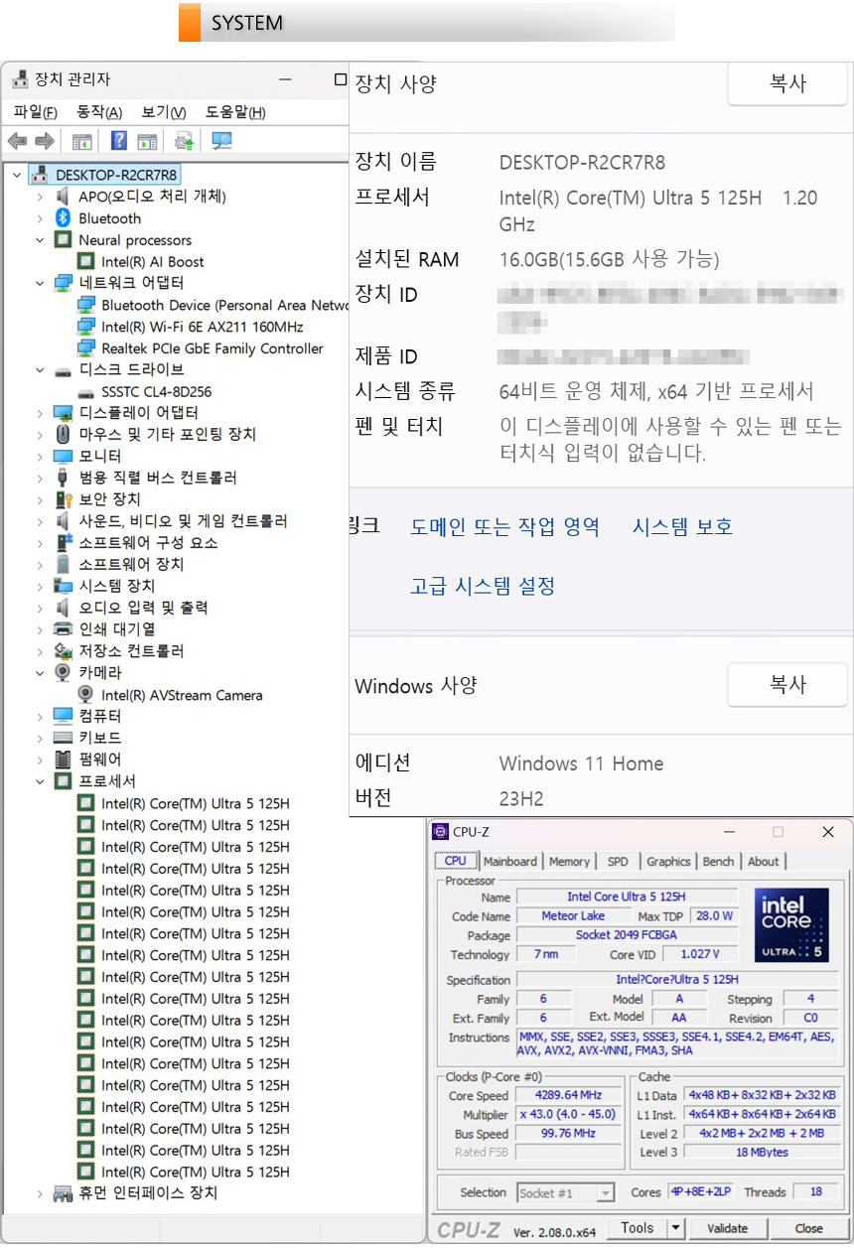Click the webcam icon beside 카메라
Image resolution: width=854 pixels, height=1248 pixels.
63,673
